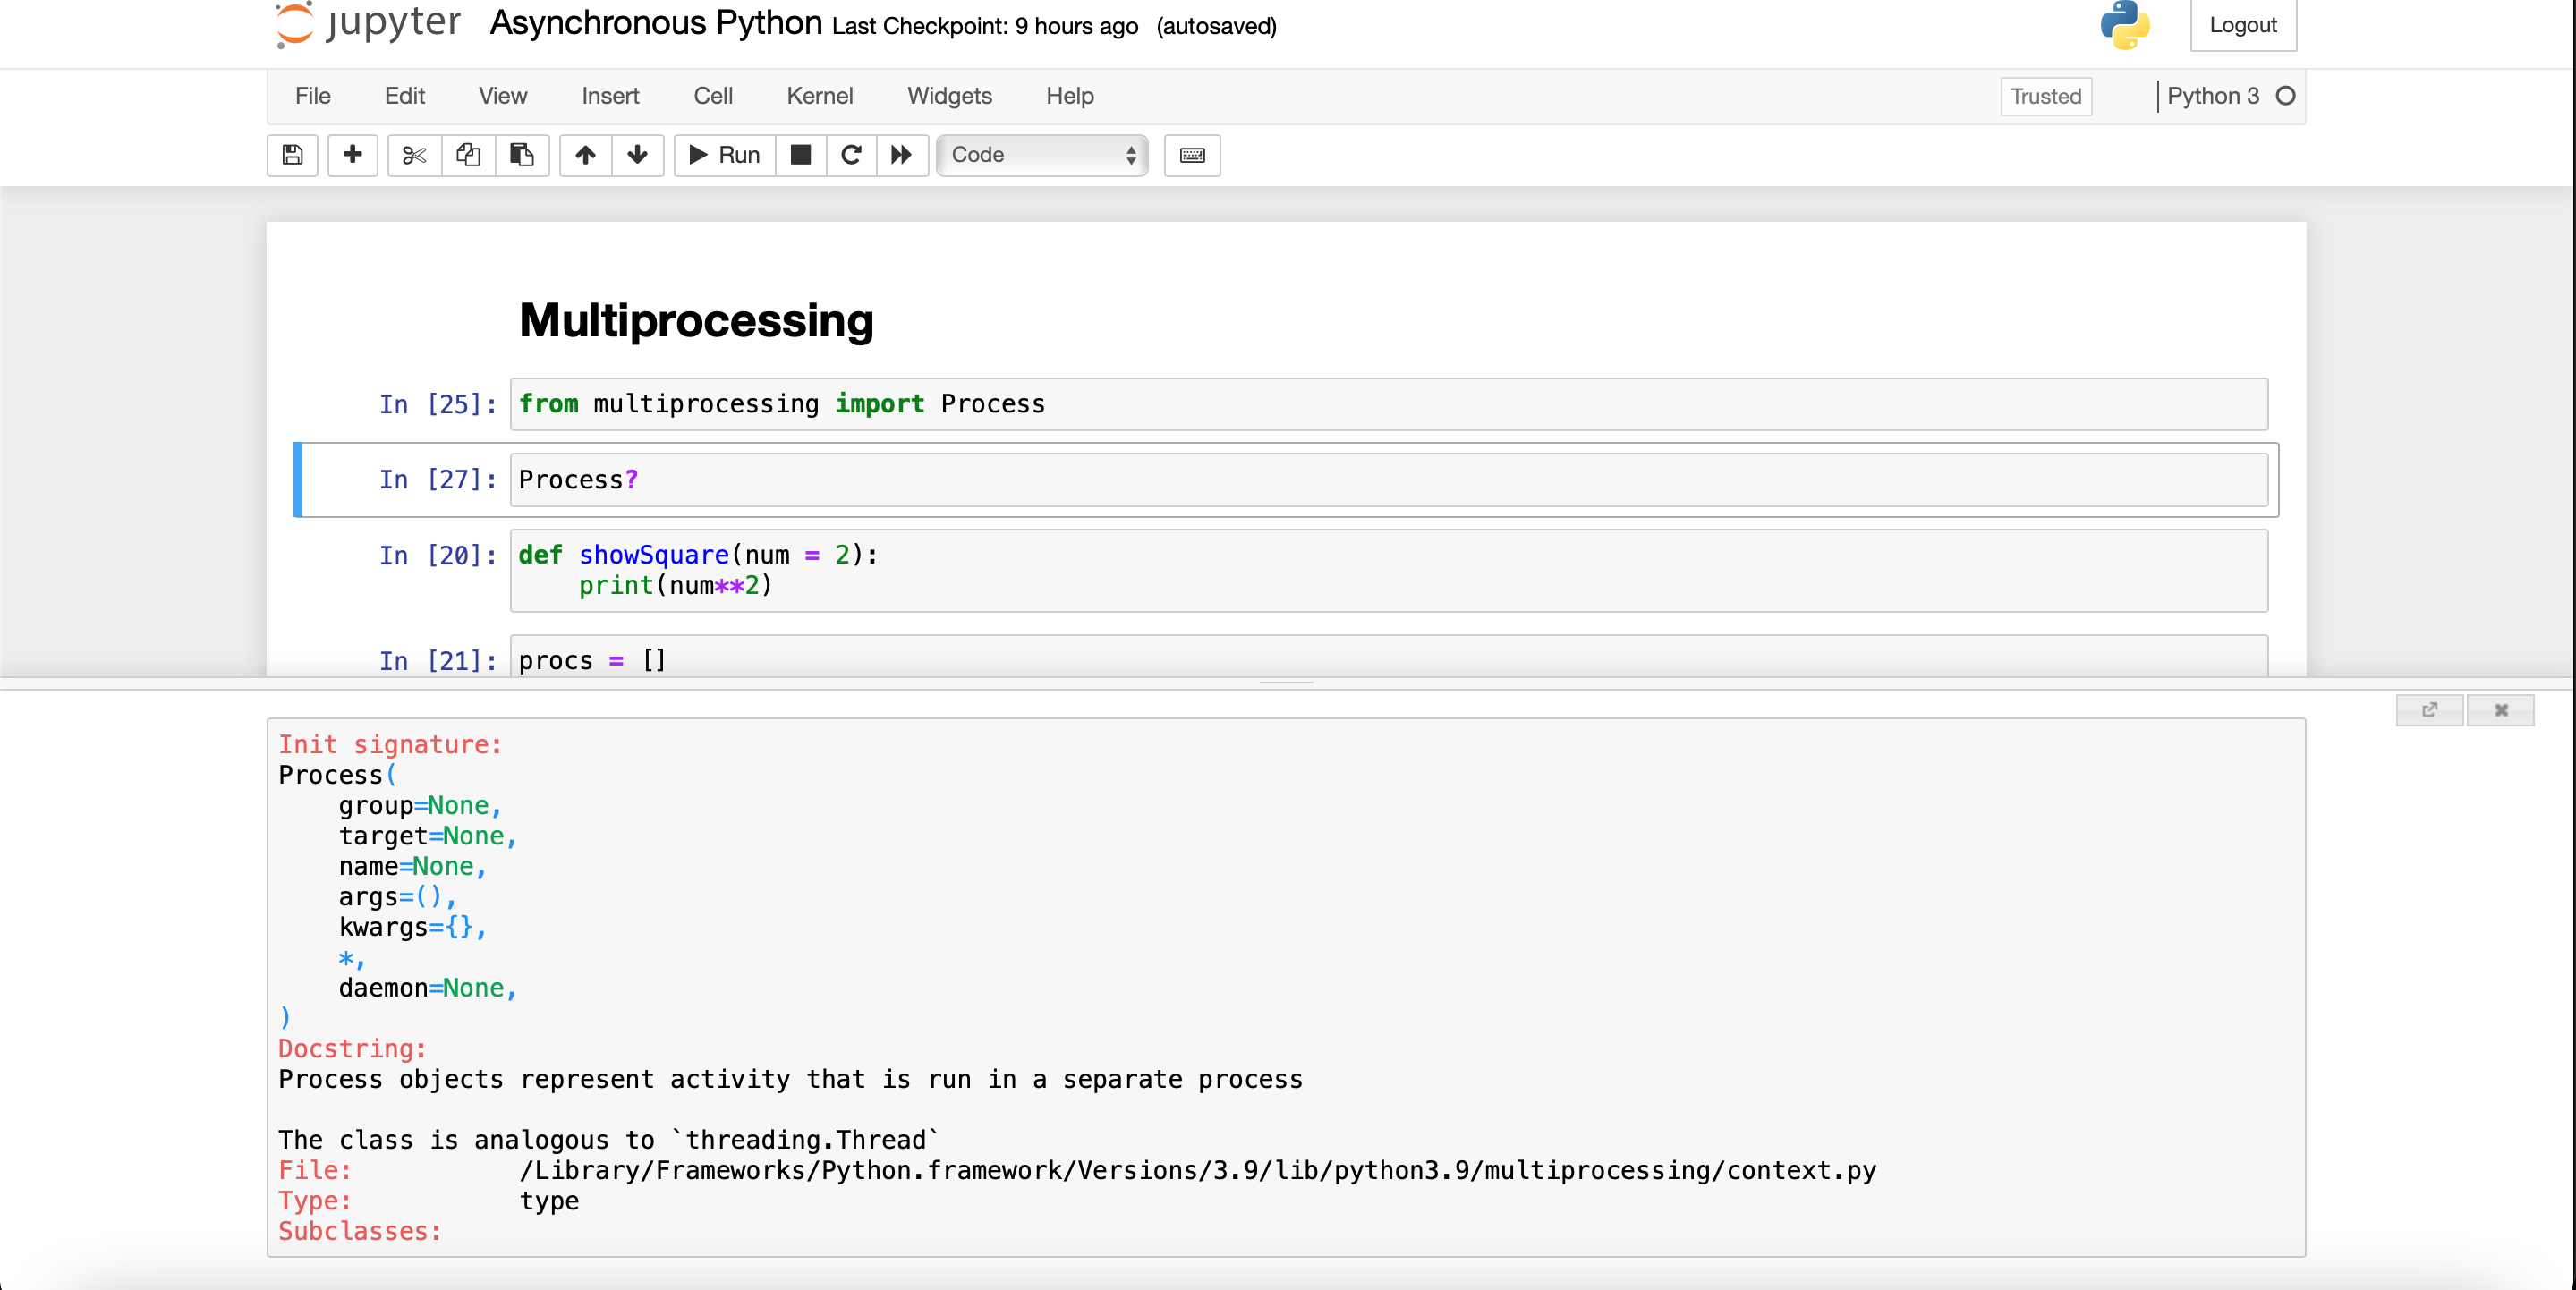The width and height of the screenshot is (2576, 1290).
Task: Open the Kernel menu
Action: (x=819, y=96)
